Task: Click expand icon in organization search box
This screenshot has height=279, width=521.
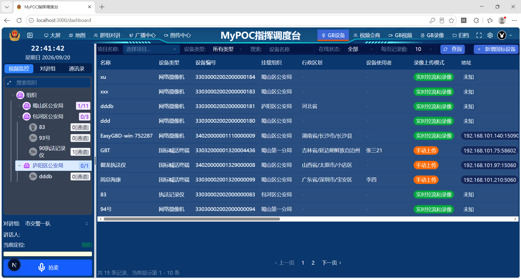Action: (x=9, y=83)
